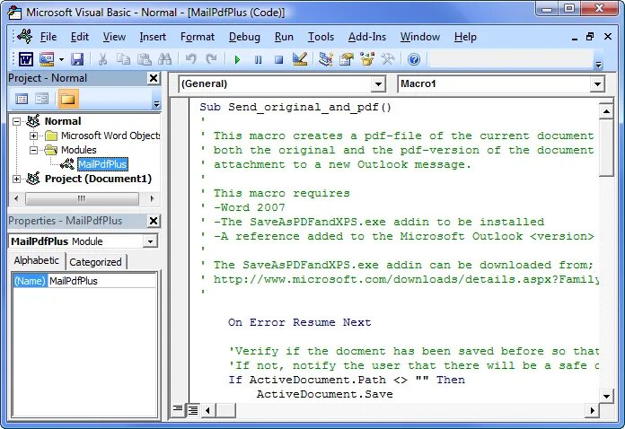Open the View menu

pos(114,37)
